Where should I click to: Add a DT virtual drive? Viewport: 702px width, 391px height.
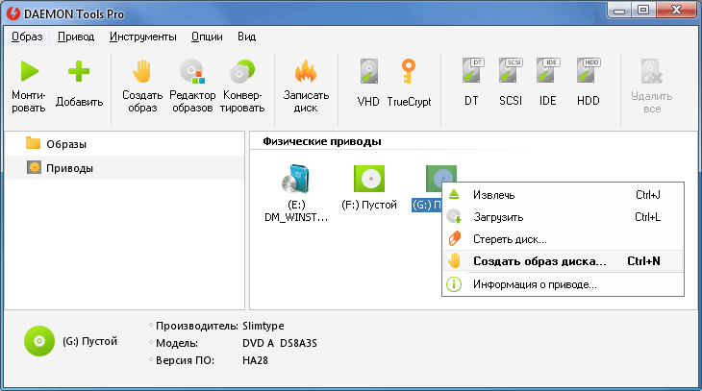point(471,73)
